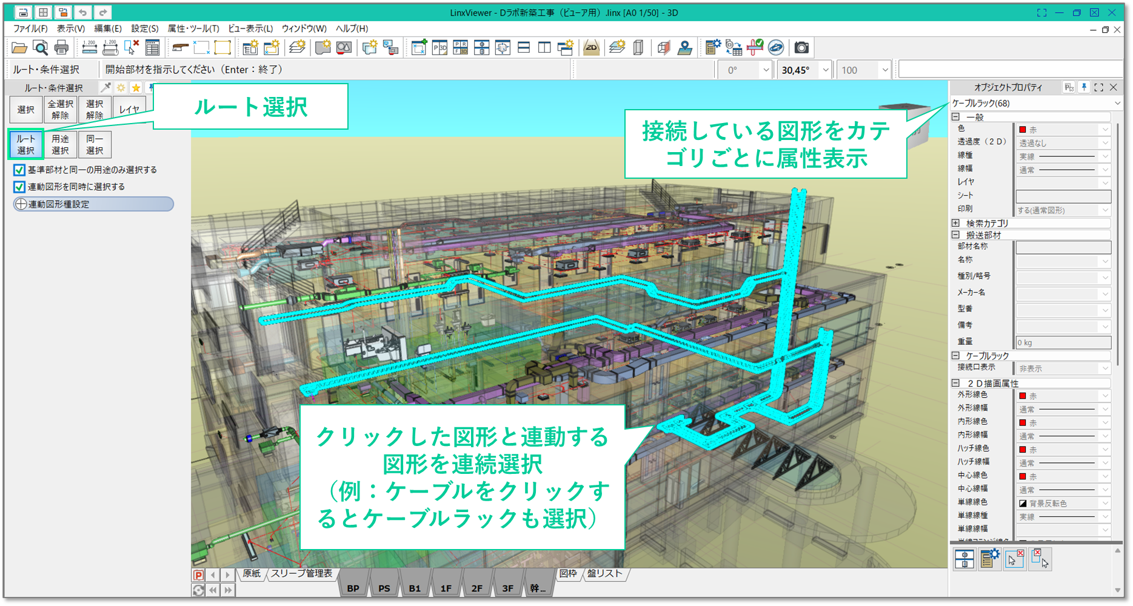Click the map location pin icon

(685, 48)
